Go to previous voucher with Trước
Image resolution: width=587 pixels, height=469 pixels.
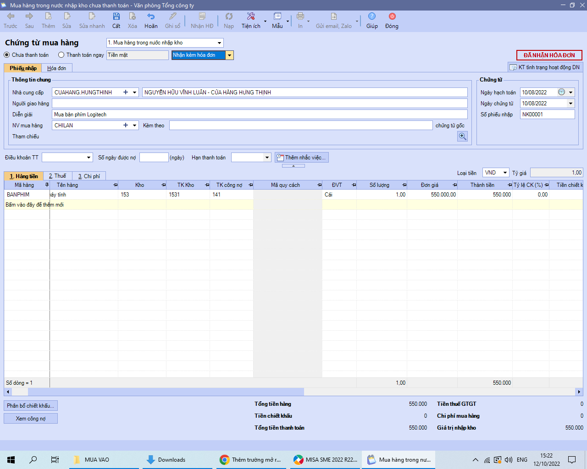point(11,21)
